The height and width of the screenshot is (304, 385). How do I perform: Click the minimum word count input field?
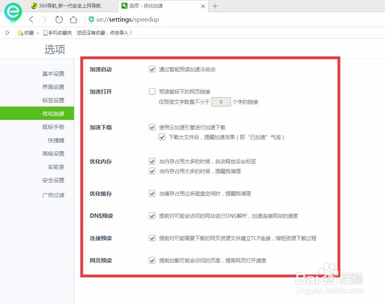coord(221,102)
